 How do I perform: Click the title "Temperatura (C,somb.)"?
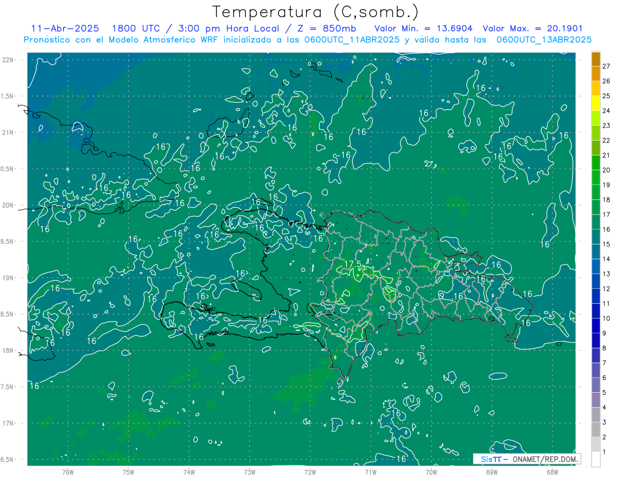click(316, 12)
